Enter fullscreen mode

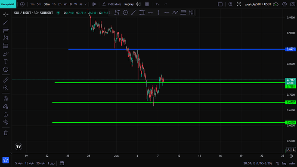pos(239,4)
